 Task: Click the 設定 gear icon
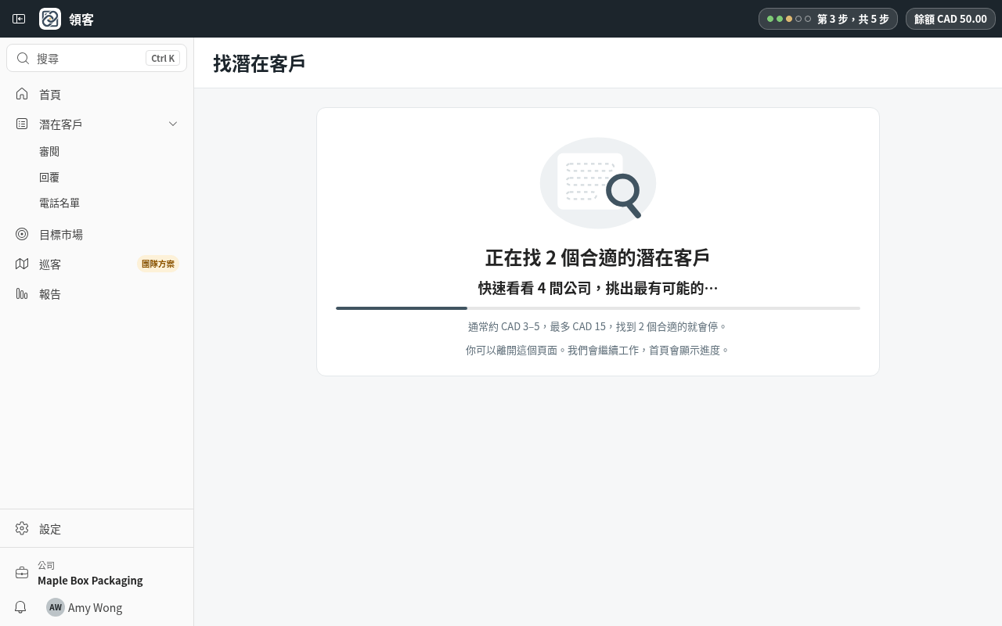pos(22,528)
